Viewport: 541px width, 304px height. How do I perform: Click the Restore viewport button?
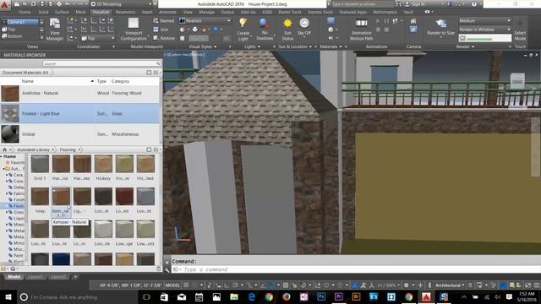(x=164, y=38)
